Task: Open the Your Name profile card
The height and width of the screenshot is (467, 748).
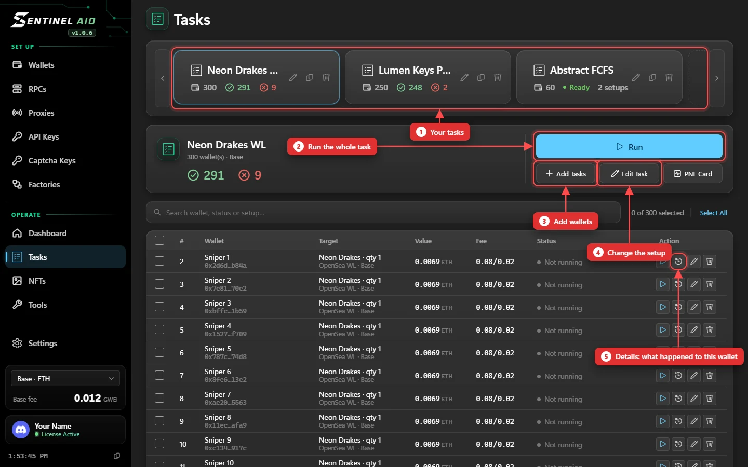Action: coord(65,430)
